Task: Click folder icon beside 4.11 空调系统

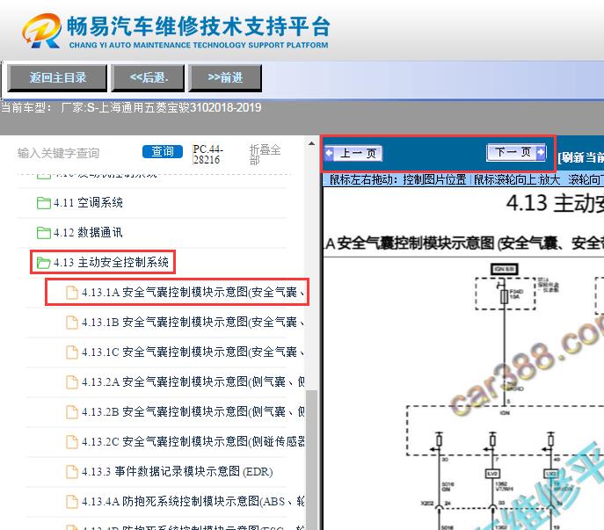Action: 44,203
